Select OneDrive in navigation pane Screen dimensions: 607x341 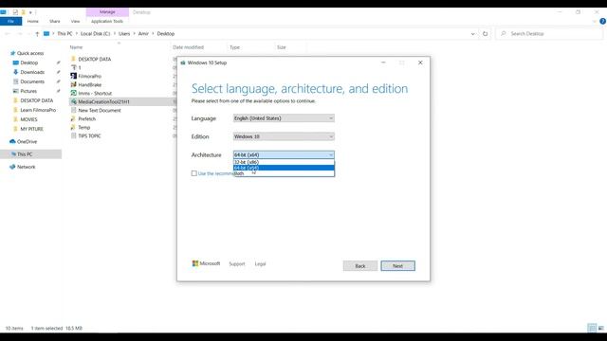coord(27,142)
